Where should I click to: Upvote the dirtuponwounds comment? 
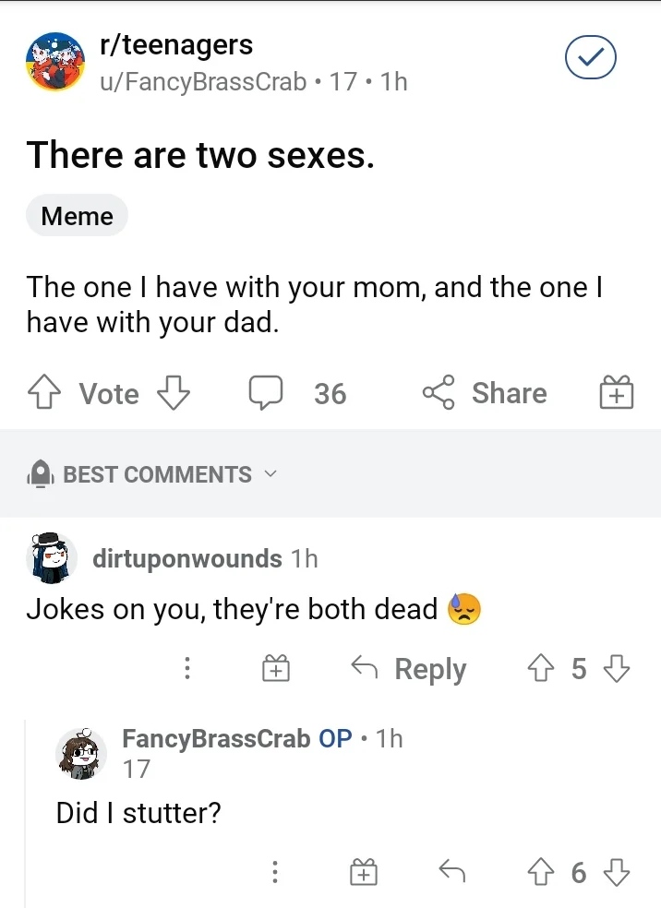click(x=539, y=669)
